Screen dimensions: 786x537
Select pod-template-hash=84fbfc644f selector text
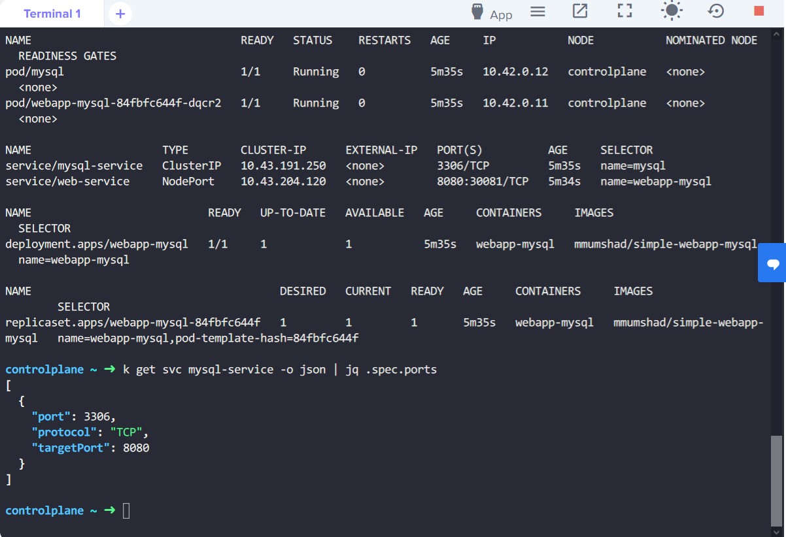(267, 338)
